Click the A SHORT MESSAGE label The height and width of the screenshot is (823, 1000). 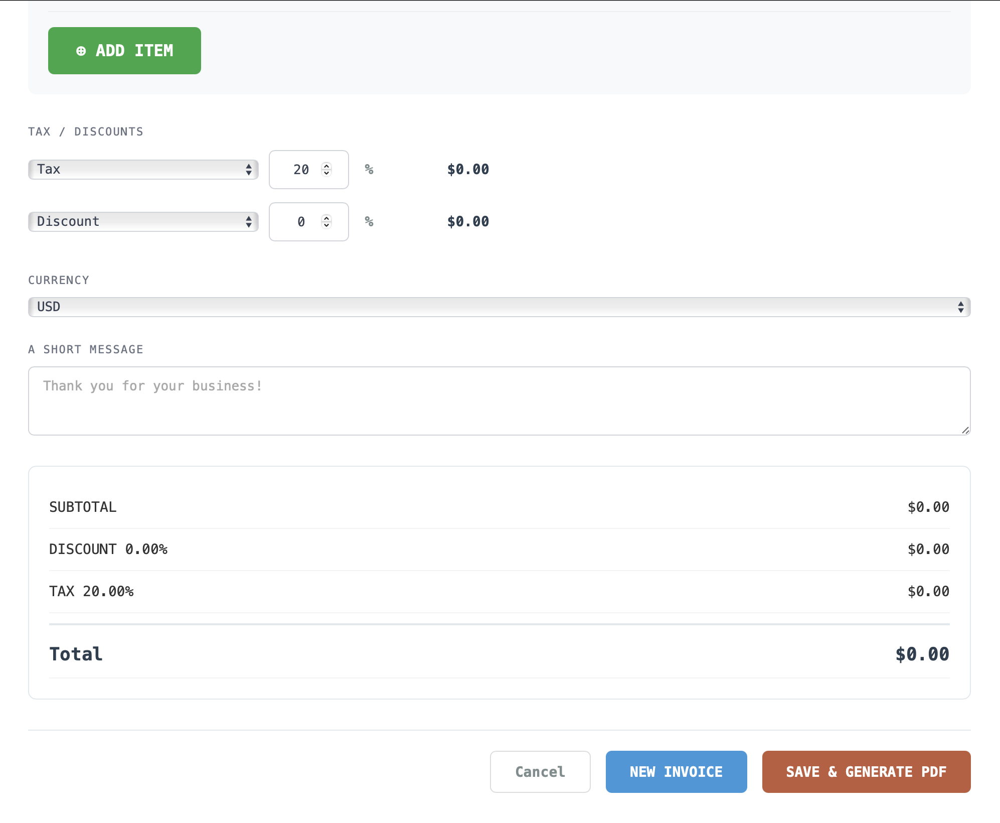pyautogui.click(x=86, y=350)
